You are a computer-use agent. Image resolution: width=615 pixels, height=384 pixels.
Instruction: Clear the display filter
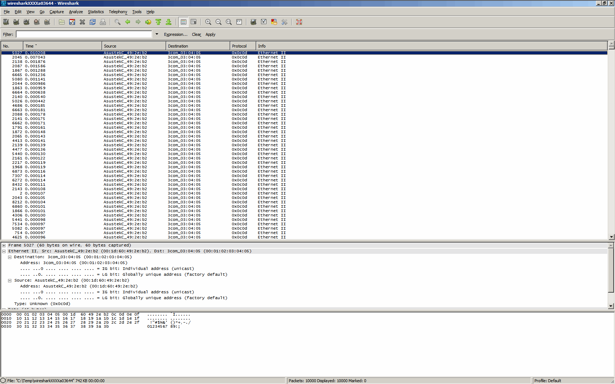[197, 34]
